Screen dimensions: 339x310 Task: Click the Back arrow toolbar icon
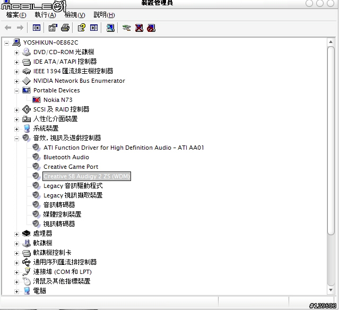coord(8,28)
